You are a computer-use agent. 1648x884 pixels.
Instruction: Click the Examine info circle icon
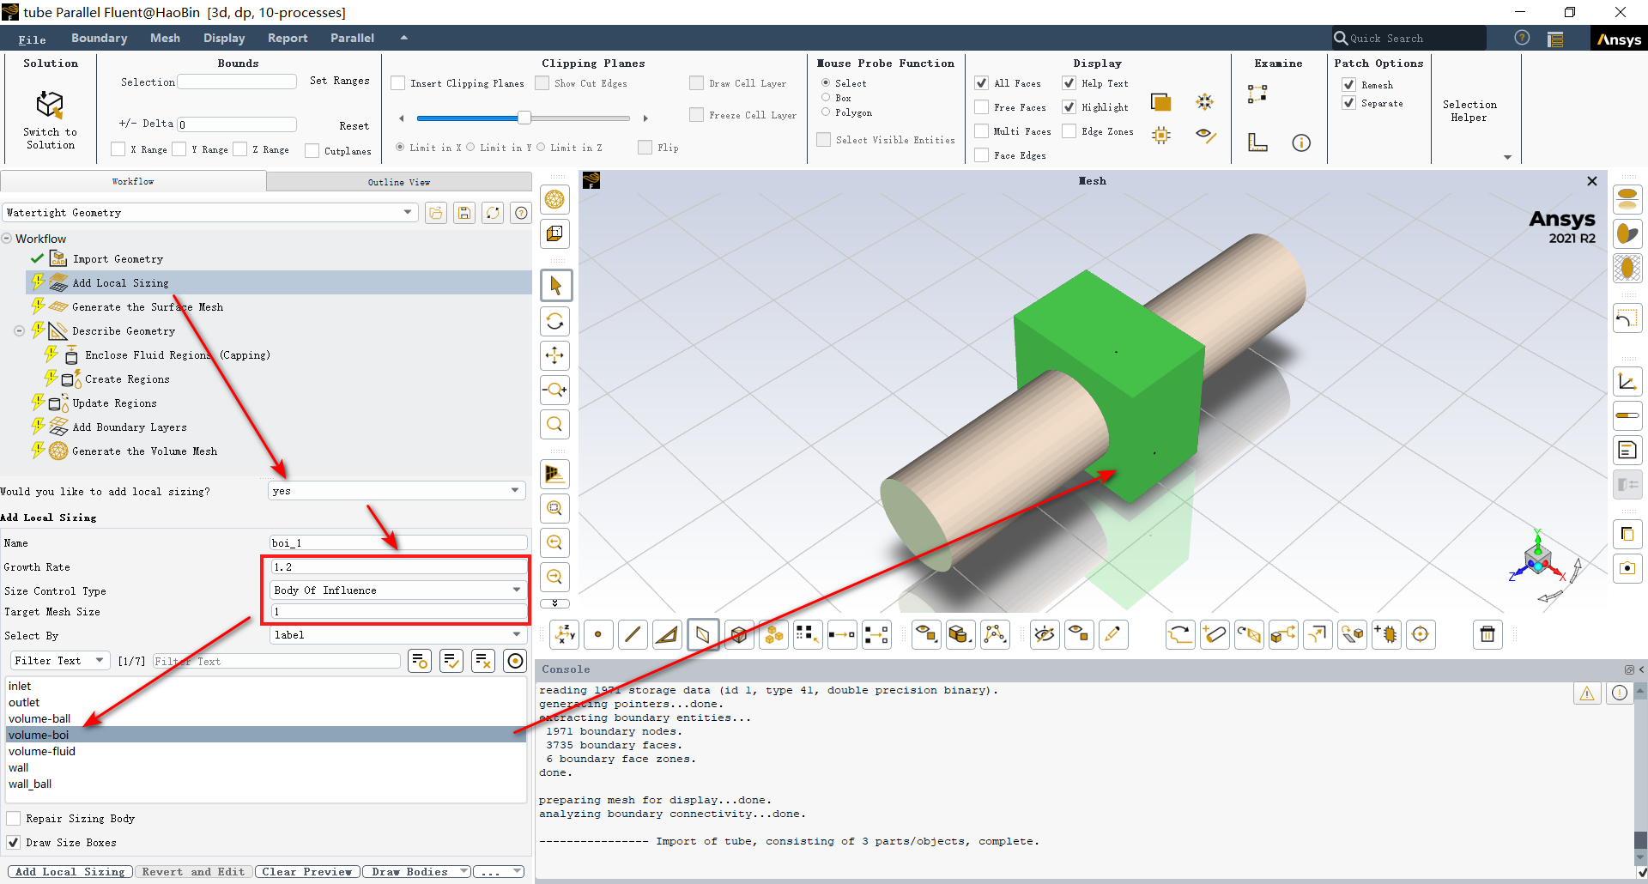point(1301,142)
